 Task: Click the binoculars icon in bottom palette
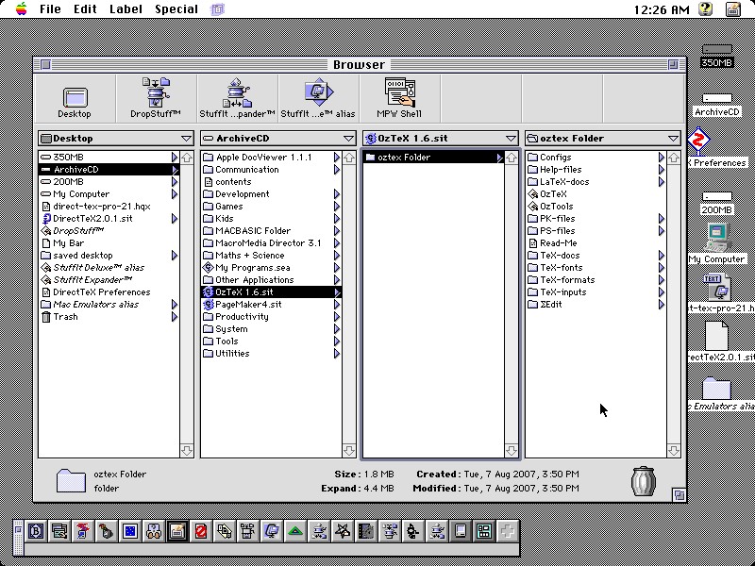153,531
